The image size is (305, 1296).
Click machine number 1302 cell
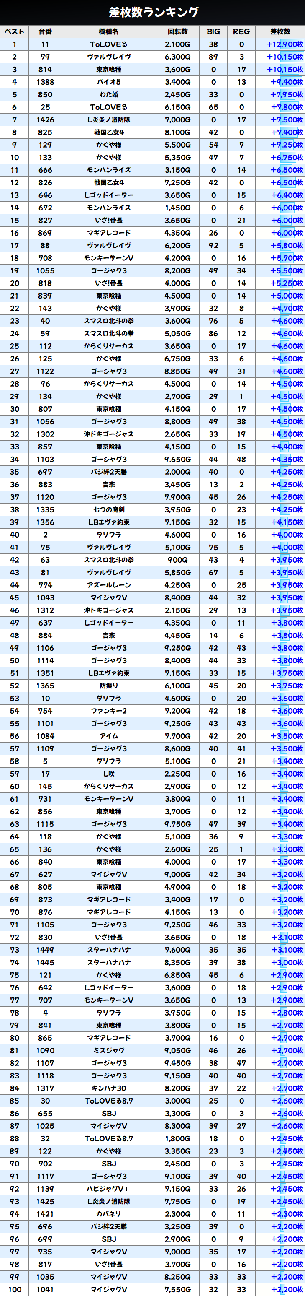pyautogui.click(x=45, y=434)
